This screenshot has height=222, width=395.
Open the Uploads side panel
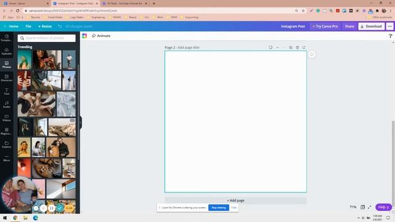click(x=7, y=51)
